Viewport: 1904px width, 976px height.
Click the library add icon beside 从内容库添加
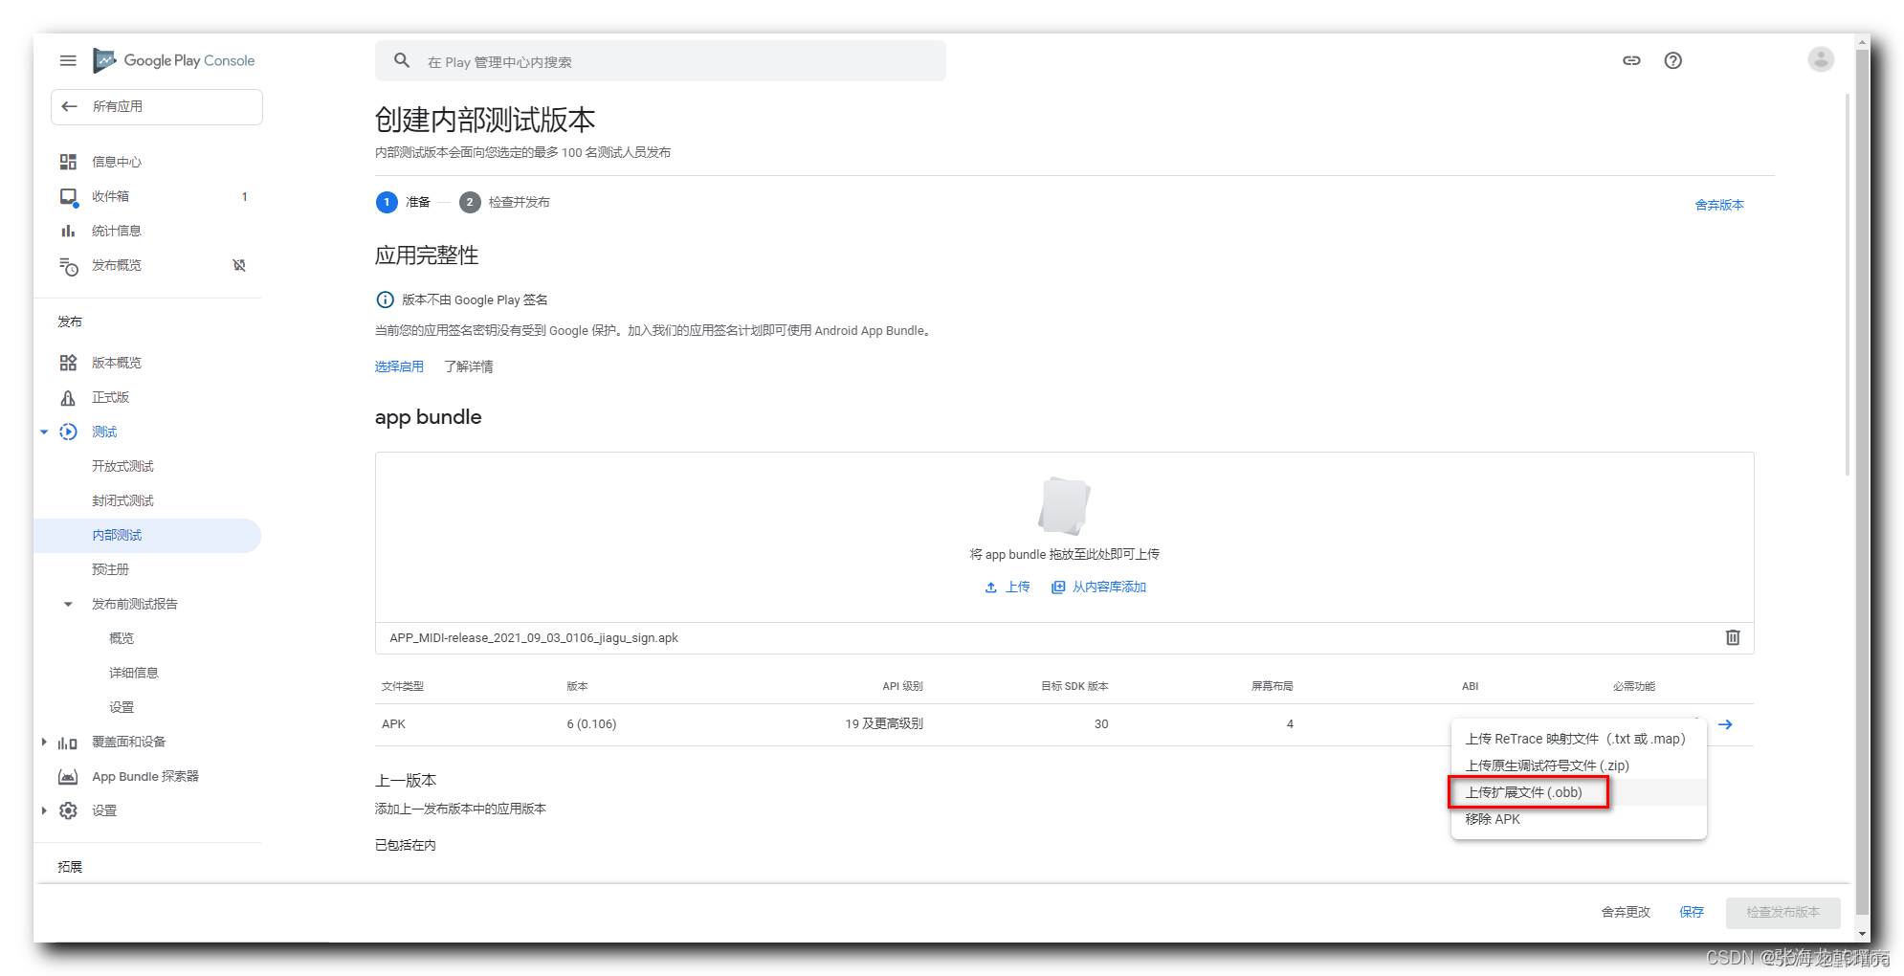tap(1058, 588)
